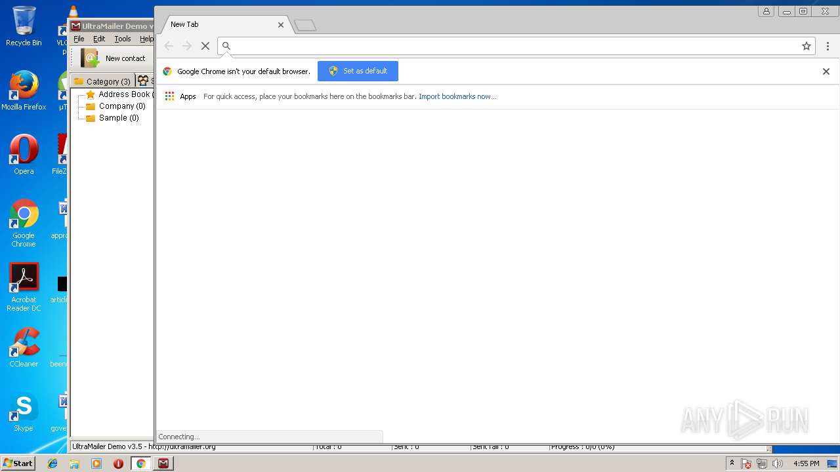The image size is (840, 472).
Task: Switch to UltraMailer via the taskbar button
Action: [x=163, y=463]
